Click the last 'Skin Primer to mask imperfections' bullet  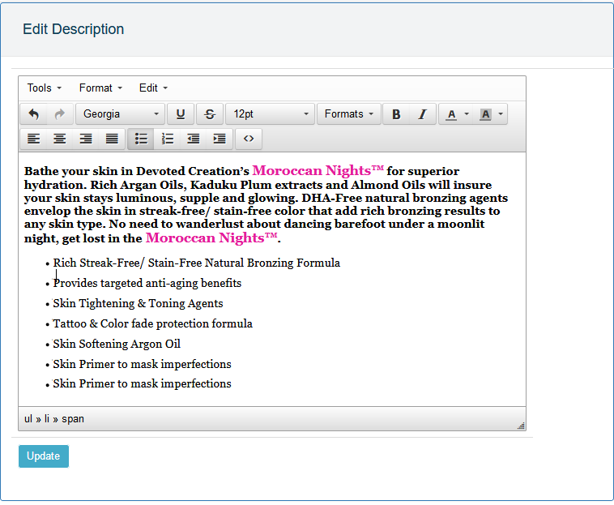pyautogui.click(x=142, y=383)
